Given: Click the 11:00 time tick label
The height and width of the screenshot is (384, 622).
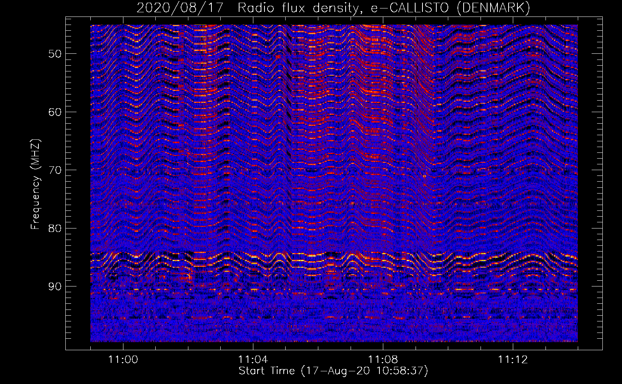Looking at the screenshot, I should click(123, 360).
